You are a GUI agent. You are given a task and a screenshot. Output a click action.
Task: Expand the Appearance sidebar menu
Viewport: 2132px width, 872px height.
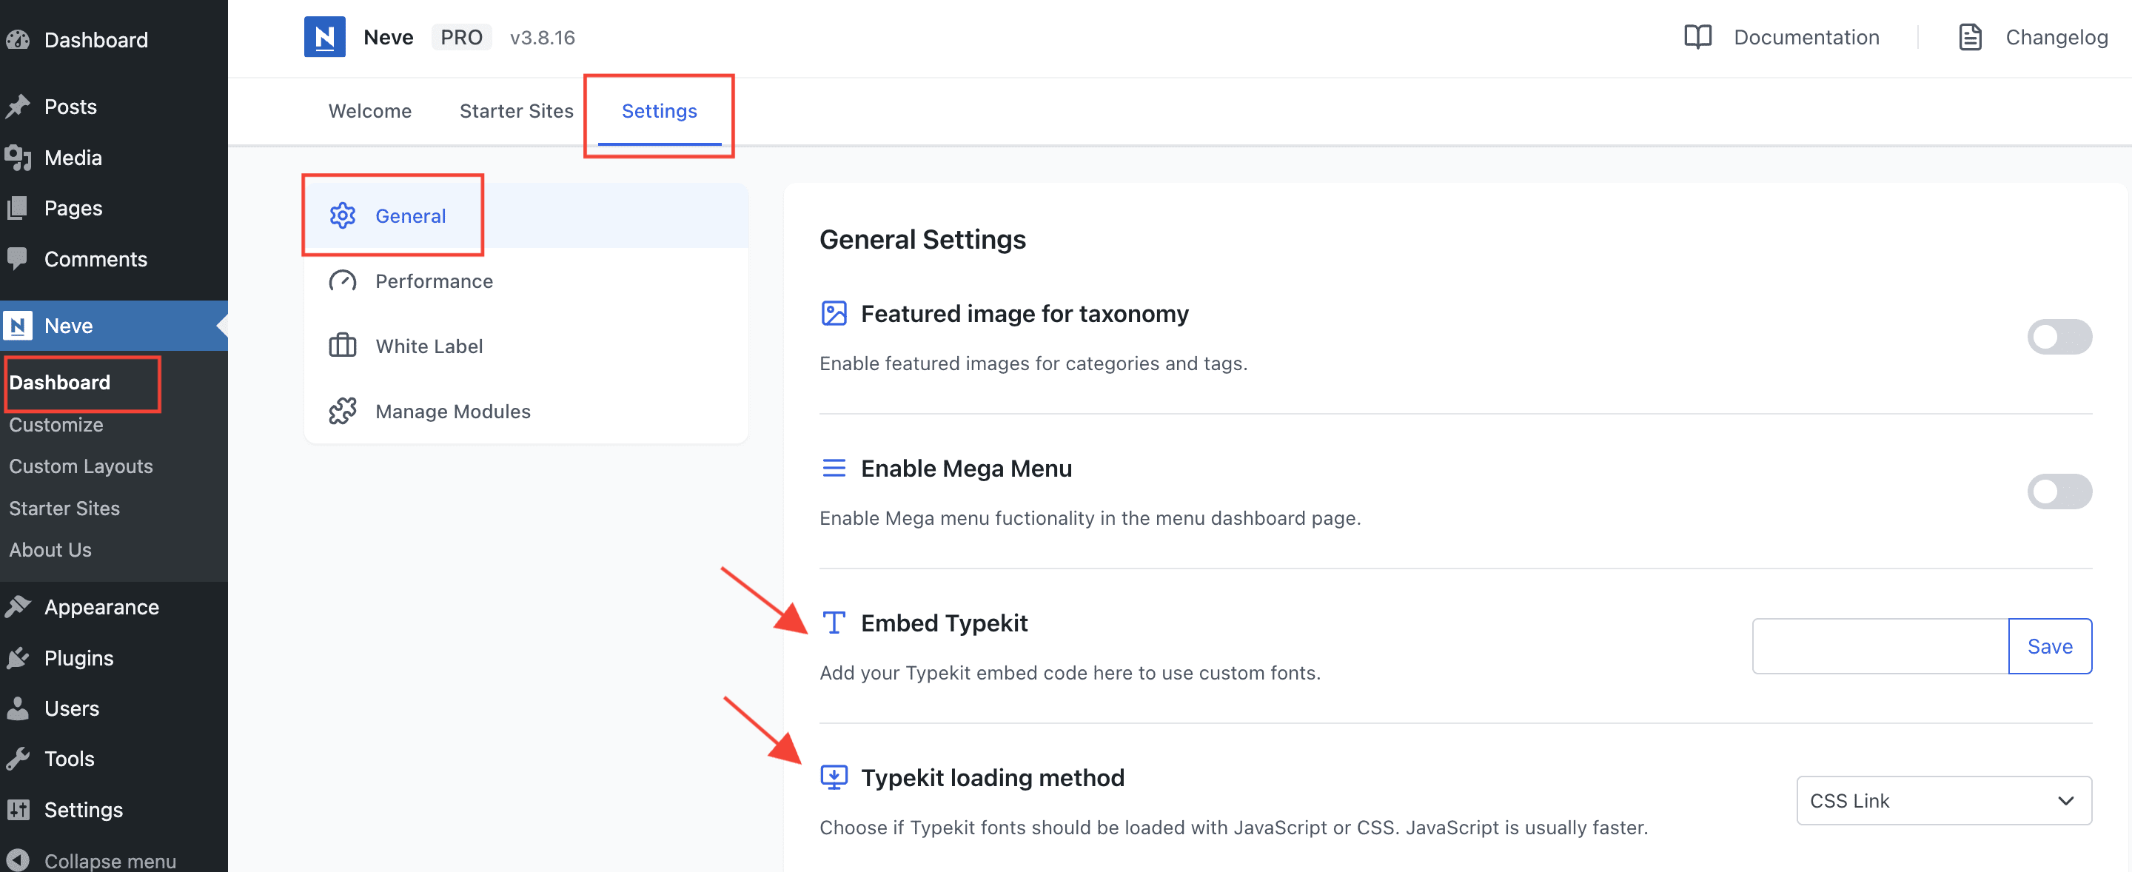[101, 607]
